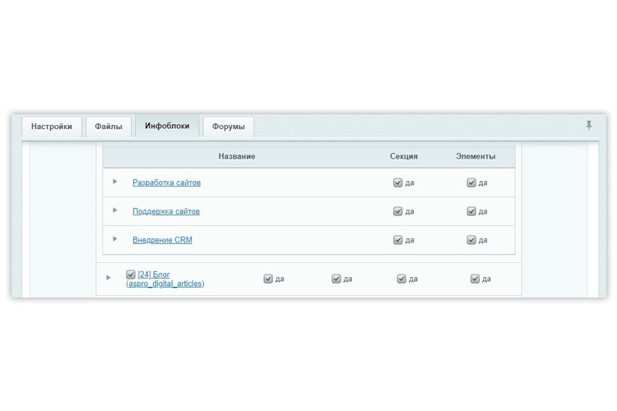The image size is (617, 411).
Task: Select the Инфоблоки tab
Action: click(x=167, y=126)
